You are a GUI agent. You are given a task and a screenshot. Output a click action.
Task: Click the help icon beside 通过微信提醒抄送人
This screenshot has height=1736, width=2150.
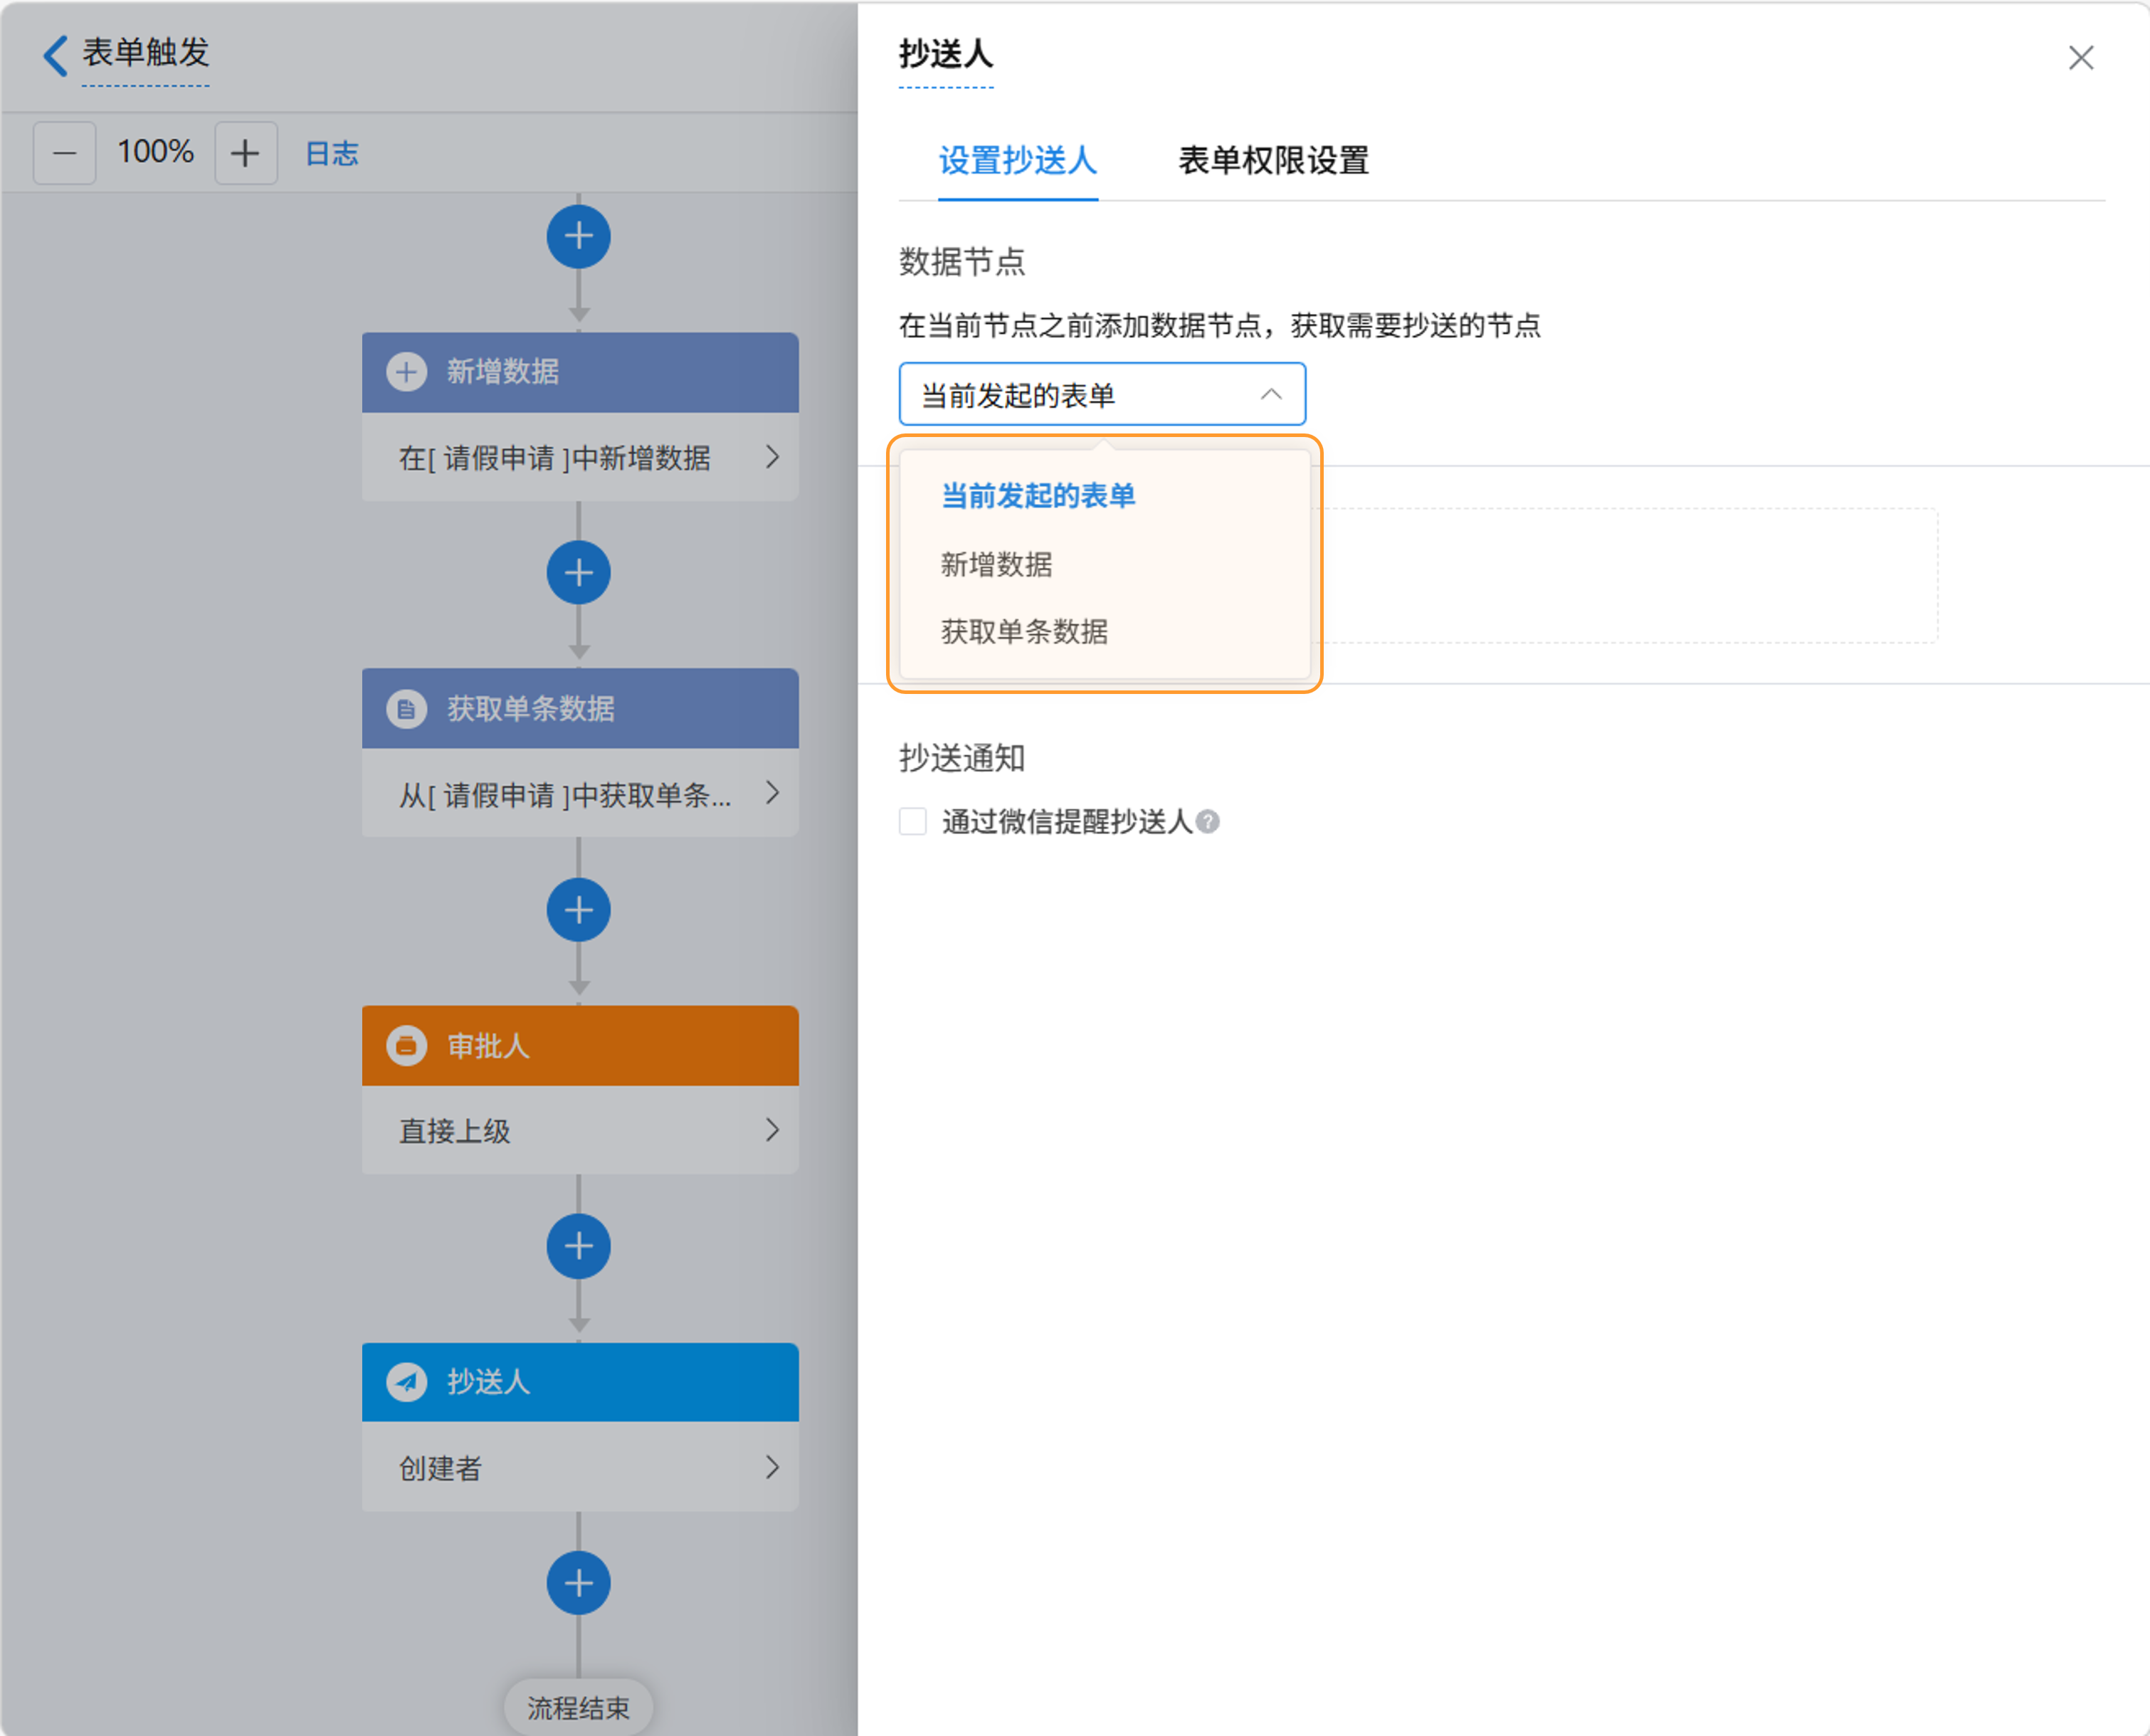click(1208, 822)
